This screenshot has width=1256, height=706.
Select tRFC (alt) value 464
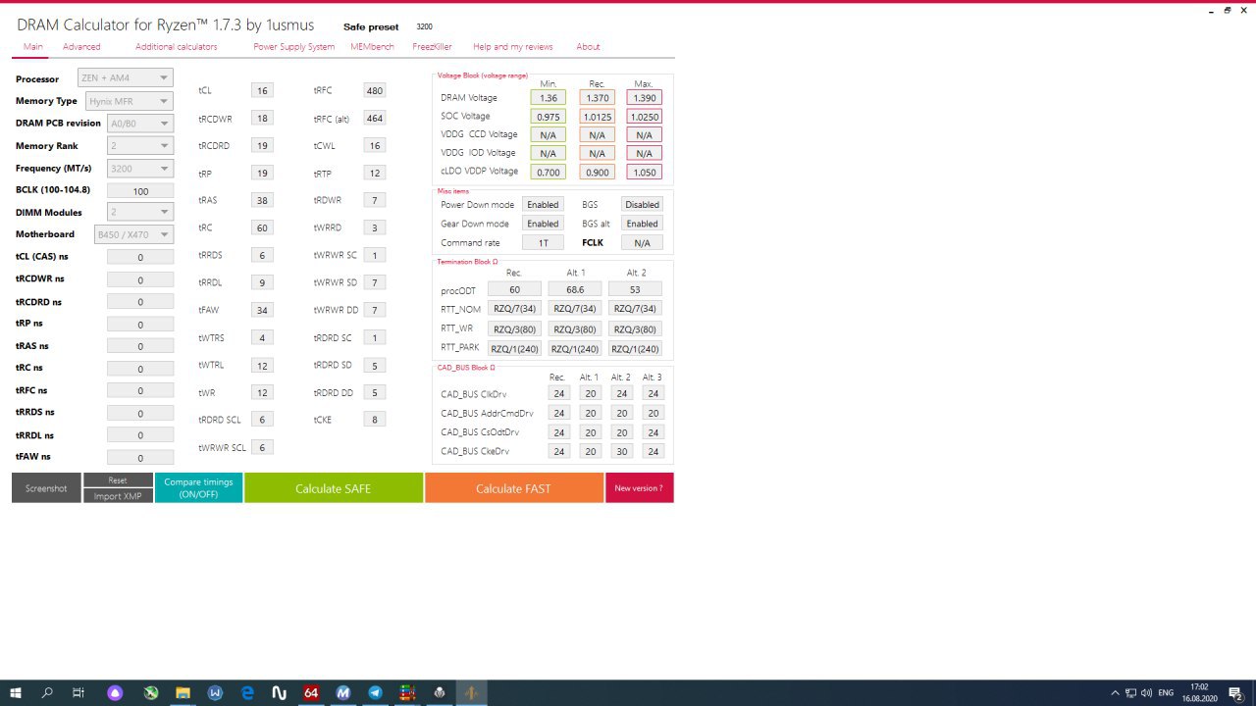pos(374,118)
